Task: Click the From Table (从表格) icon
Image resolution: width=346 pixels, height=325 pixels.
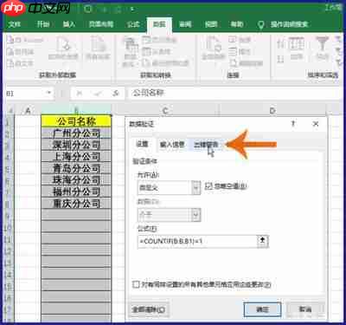Action: point(146,51)
